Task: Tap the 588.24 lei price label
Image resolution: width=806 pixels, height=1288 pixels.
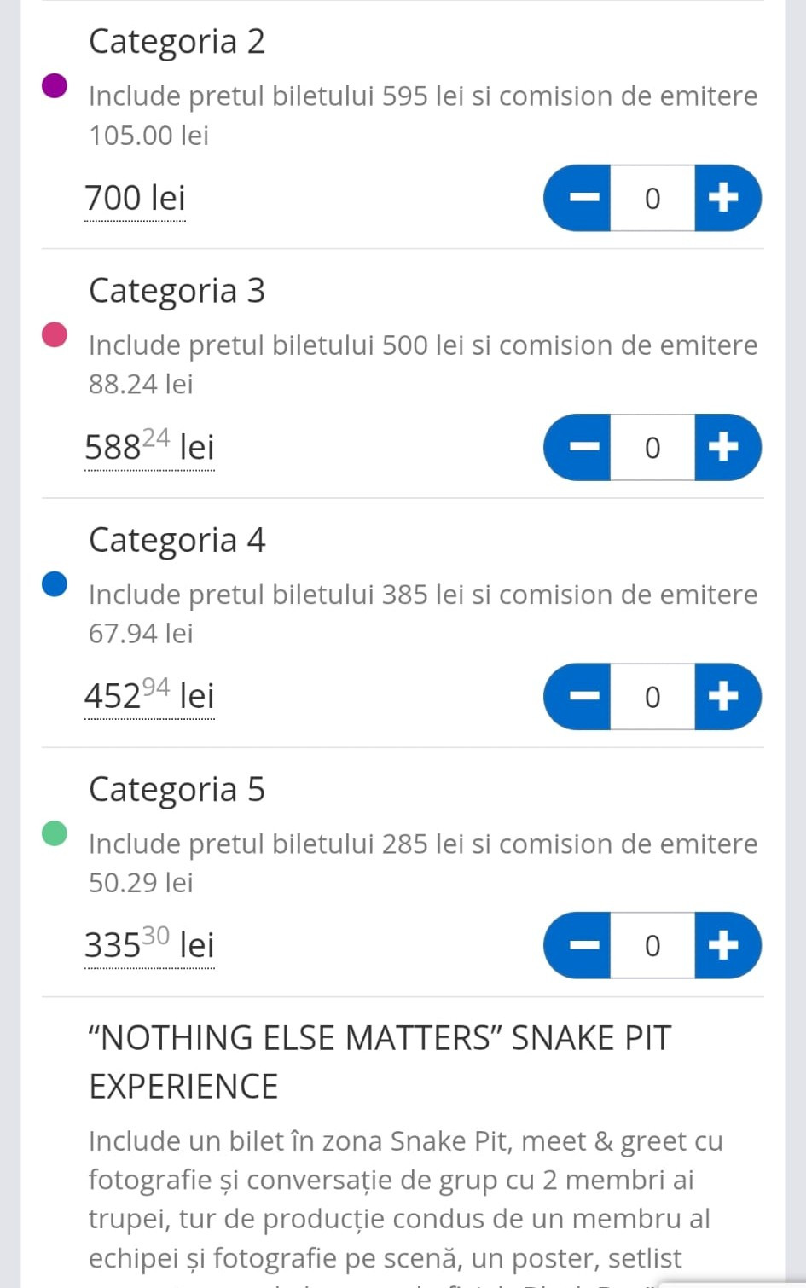Action: click(x=149, y=448)
